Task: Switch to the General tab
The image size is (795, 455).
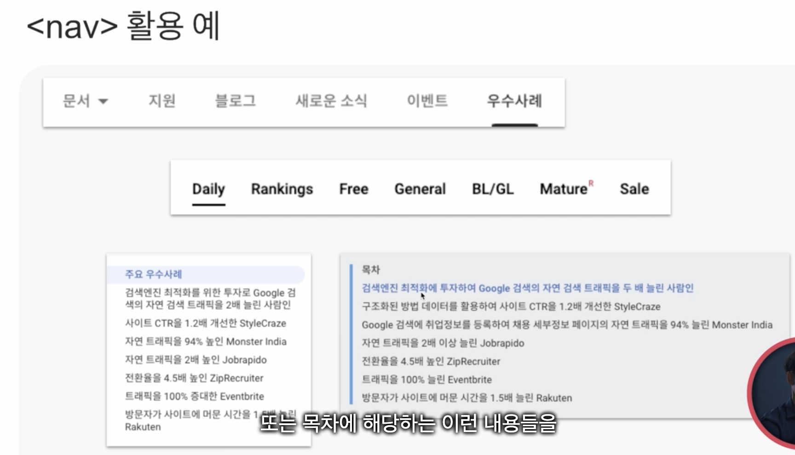Action: point(420,189)
